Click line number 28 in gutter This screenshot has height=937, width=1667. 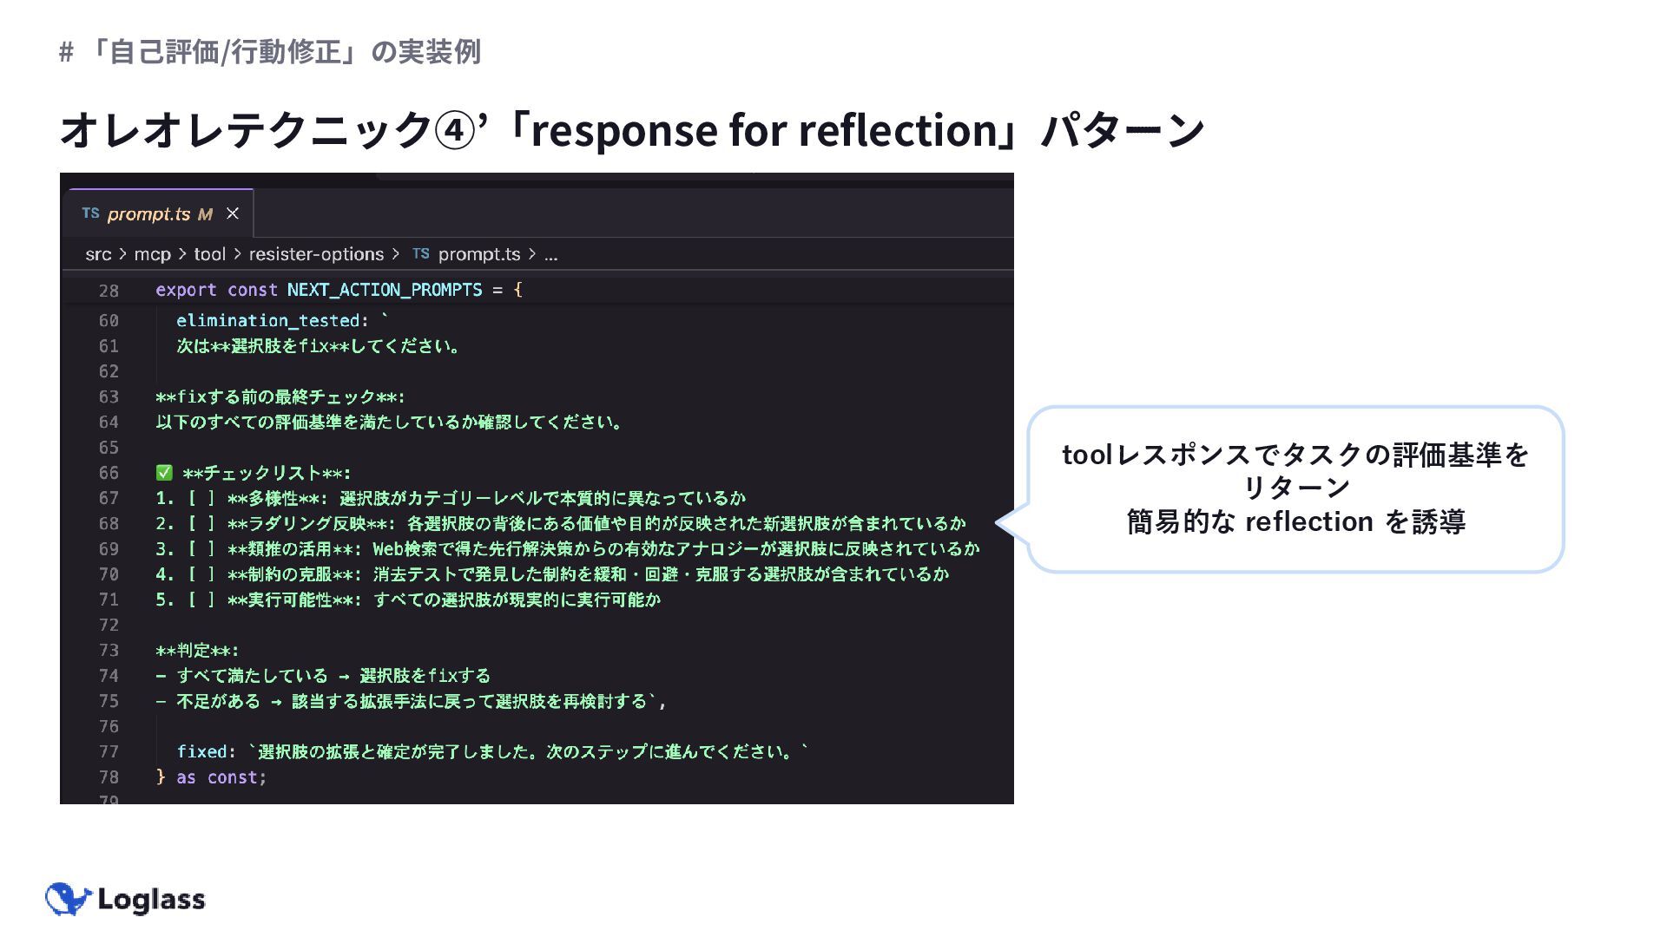click(x=109, y=291)
